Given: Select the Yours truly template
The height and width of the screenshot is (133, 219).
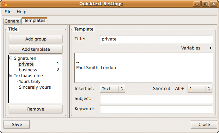Looking at the screenshot, I should tap(29, 81).
